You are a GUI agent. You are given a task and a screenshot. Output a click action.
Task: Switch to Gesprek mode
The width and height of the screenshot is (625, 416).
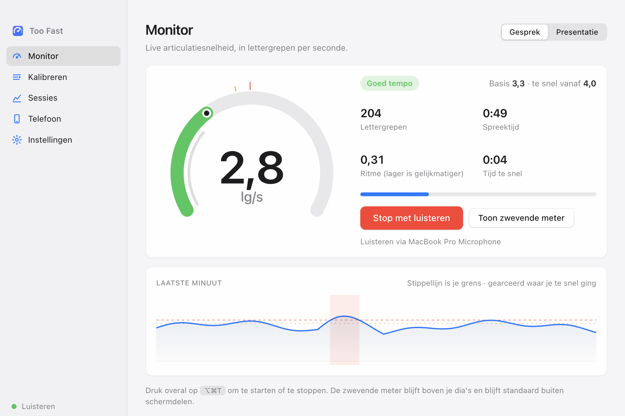(525, 32)
